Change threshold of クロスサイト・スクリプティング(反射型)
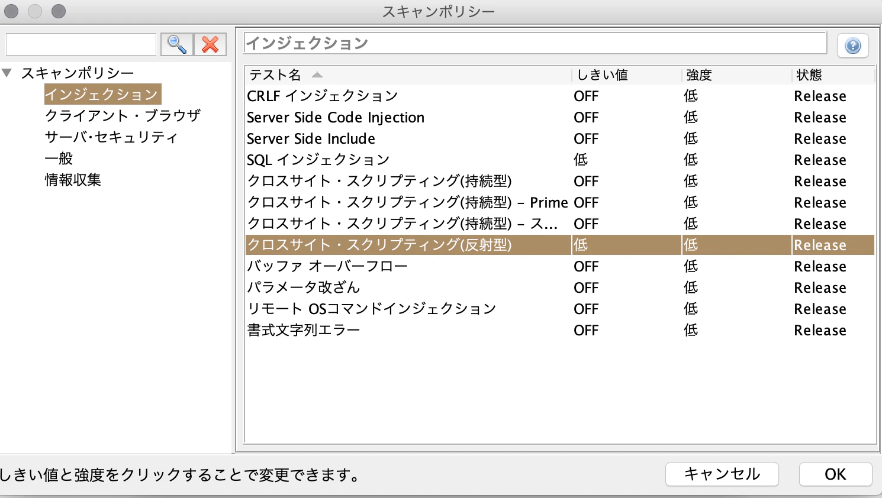The height and width of the screenshot is (498, 882). click(x=581, y=245)
